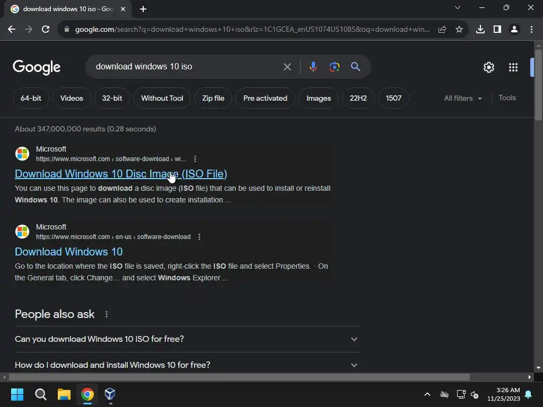Go back to the previous page

[x=12, y=30]
